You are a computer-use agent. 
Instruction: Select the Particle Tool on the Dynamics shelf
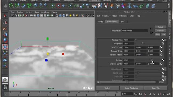point(11,6)
